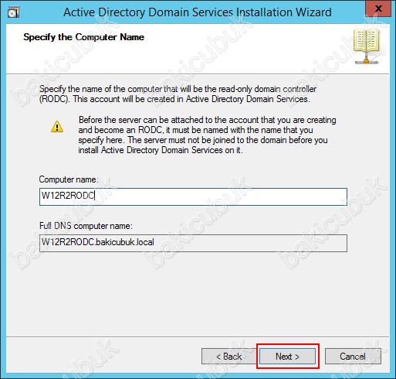Image resolution: width=396 pixels, height=379 pixels.
Task: Click the open book network icon
Action: tap(367, 46)
